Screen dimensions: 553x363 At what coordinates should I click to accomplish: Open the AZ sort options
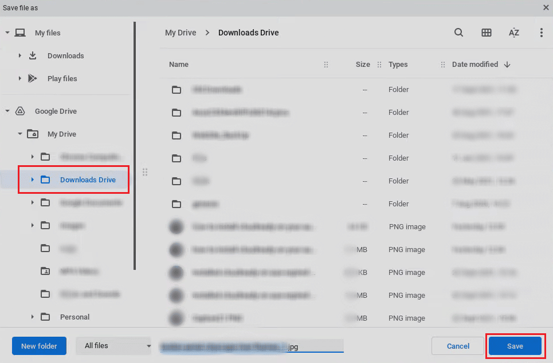[x=514, y=33]
